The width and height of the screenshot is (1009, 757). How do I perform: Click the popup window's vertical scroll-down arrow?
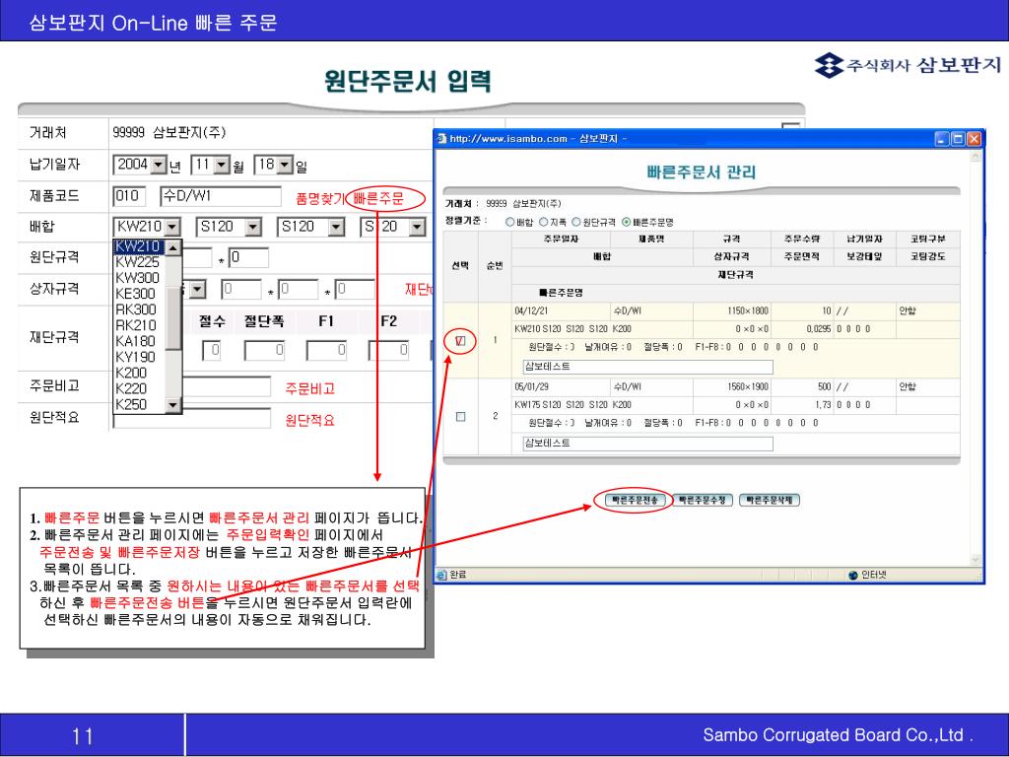click(975, 560)
